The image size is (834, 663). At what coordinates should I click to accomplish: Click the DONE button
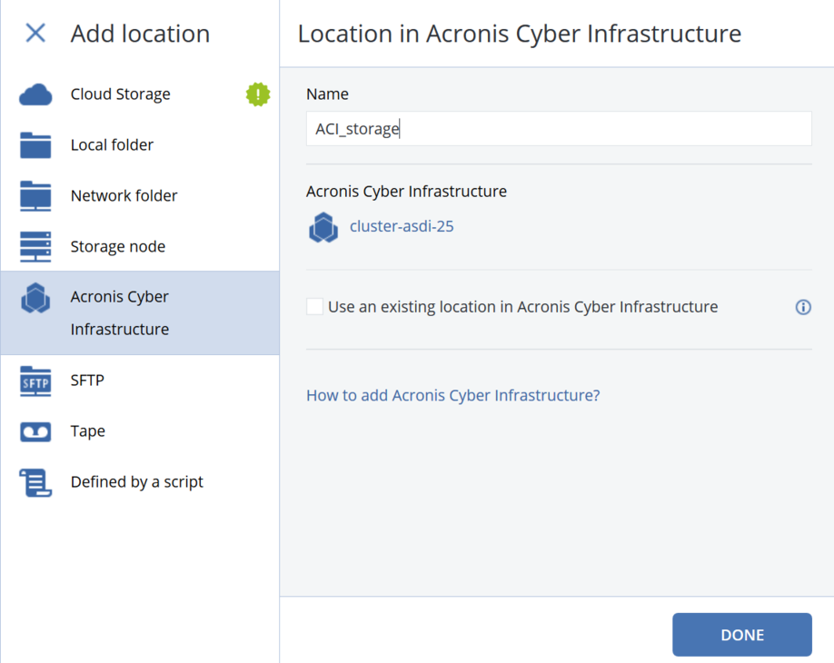point(742,635)
